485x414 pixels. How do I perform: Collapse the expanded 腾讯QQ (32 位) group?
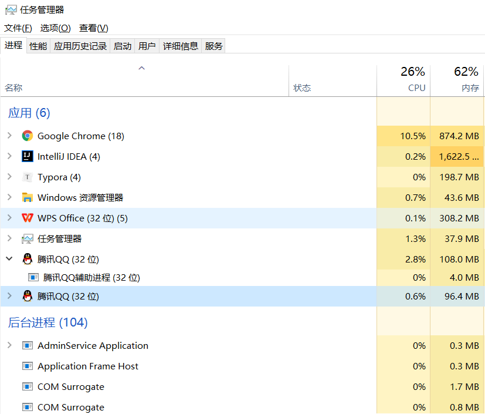tap(9, 258)
